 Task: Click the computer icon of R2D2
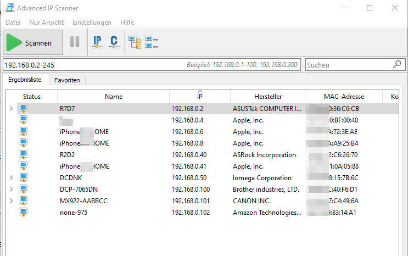pyautogui.click(x=24, y=154)
